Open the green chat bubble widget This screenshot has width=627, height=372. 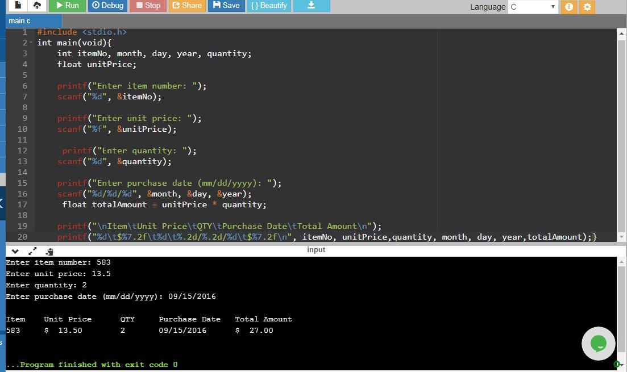[598, 343]
